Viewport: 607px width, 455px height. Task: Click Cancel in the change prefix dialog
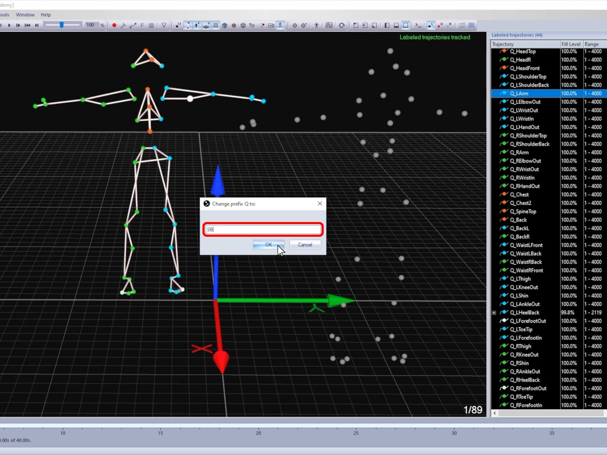point(305,245)
